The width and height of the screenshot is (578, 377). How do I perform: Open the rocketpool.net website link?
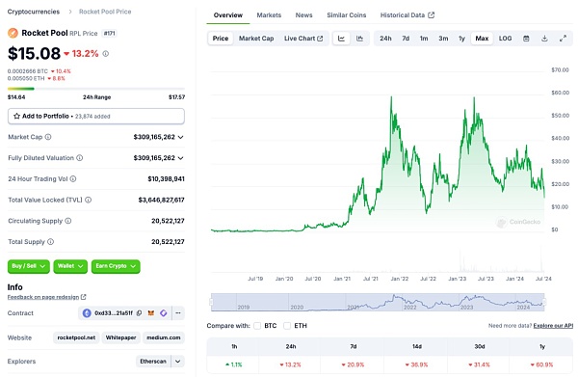[x=76, y=337]
